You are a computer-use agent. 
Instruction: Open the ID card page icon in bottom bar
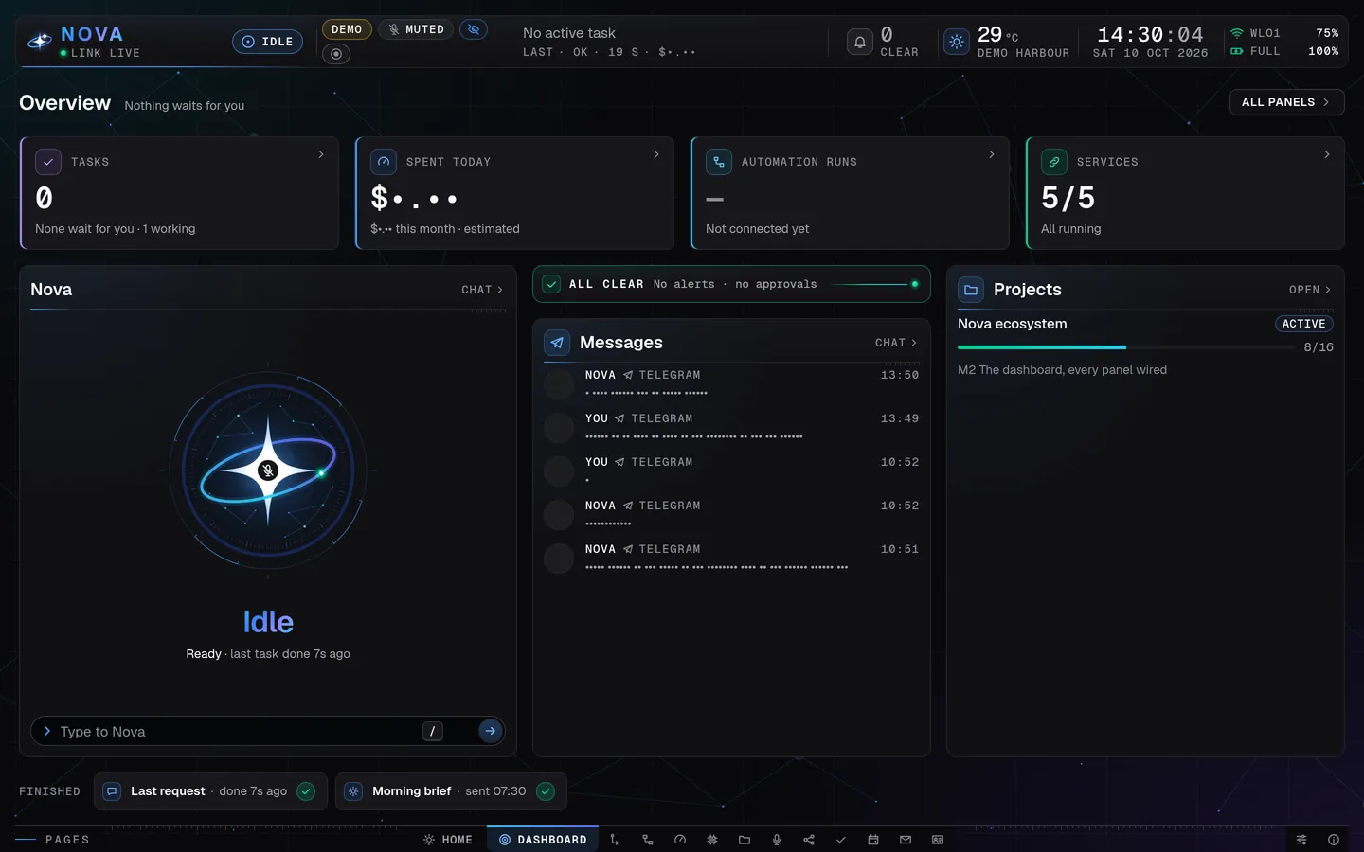pyautogui.click(x=938, y=840)
